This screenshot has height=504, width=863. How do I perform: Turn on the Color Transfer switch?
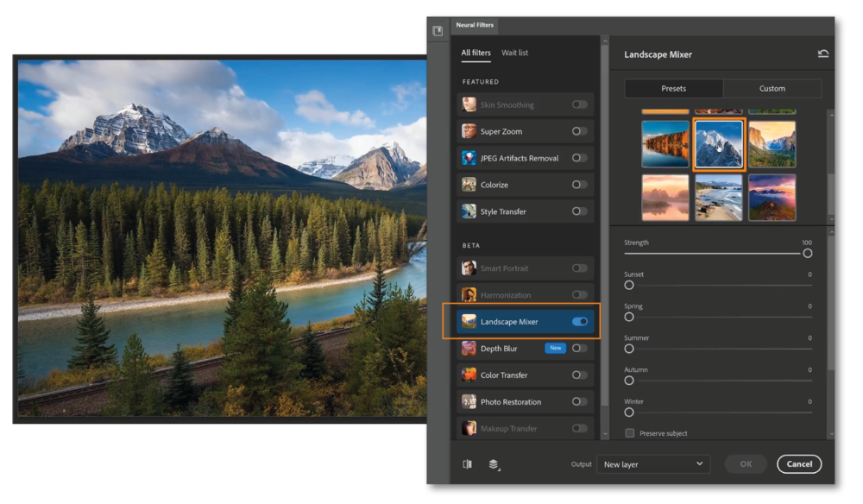tap(580, 375)
